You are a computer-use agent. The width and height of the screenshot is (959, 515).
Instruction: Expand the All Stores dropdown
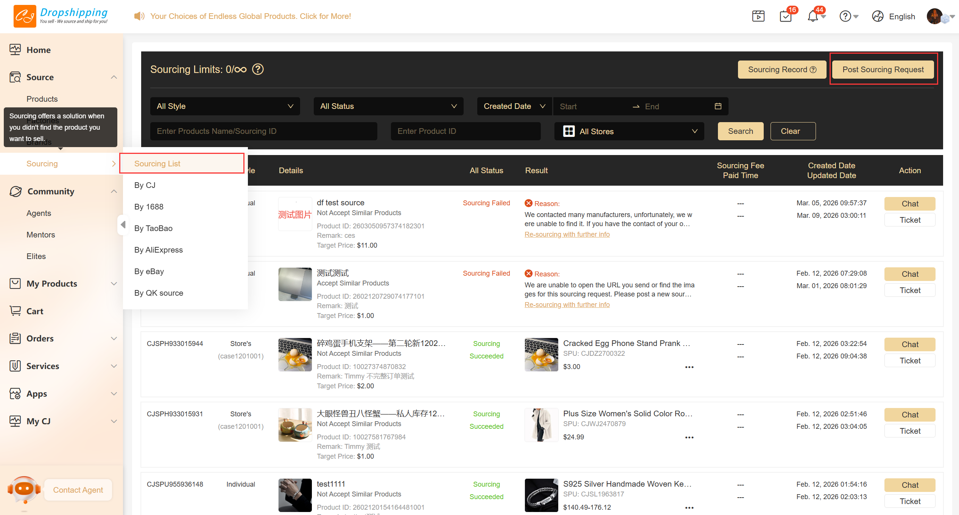(x=629, y=131)
